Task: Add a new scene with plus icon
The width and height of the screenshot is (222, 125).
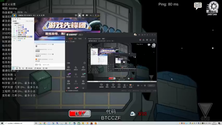Action: coord(85,39)
